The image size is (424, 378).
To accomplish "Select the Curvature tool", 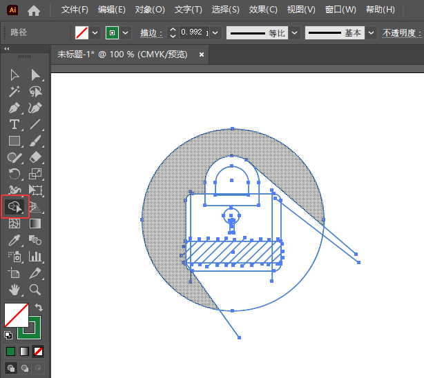I will click(35, 108).
